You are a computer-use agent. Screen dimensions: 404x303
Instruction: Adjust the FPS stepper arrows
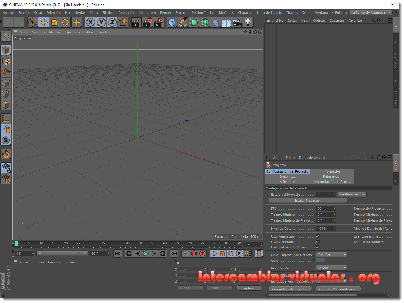click(335, 208)
